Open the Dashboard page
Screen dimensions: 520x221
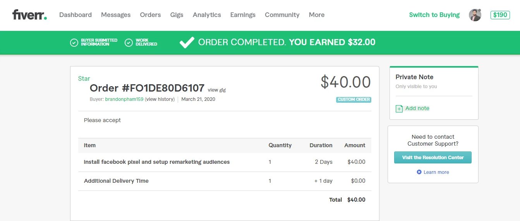[76, 15]
